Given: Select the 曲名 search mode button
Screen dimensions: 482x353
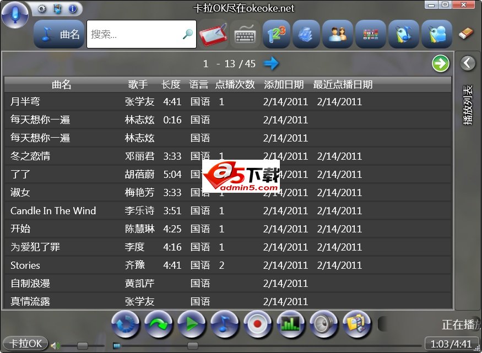Looking at the screenshot, I should [59, 34].
